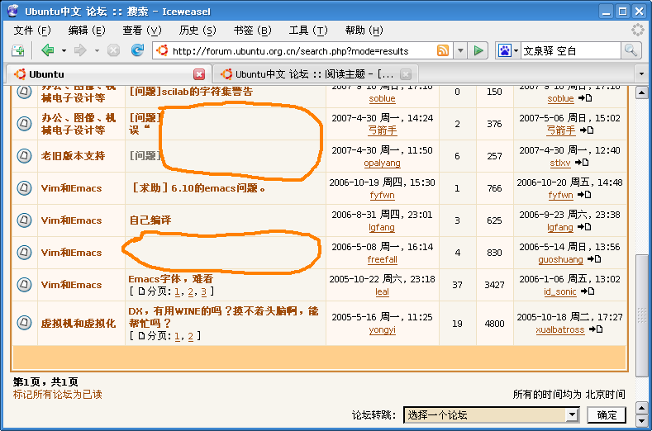The width and height of the screenshot is (652, 431).
Task: Go to page 3 of Emacs字体 topic
Action: 204,291
